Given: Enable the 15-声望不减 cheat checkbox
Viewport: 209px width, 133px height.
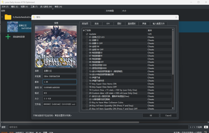Looking at the screenshot, I should (87, 78).
